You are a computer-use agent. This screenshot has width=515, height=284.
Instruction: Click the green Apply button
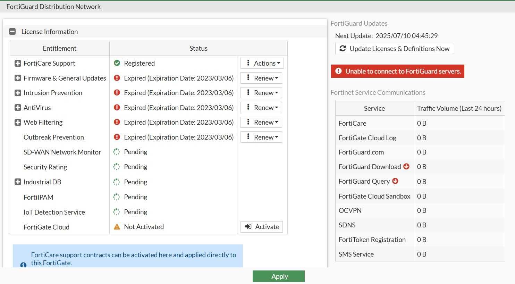click(279, 276)
